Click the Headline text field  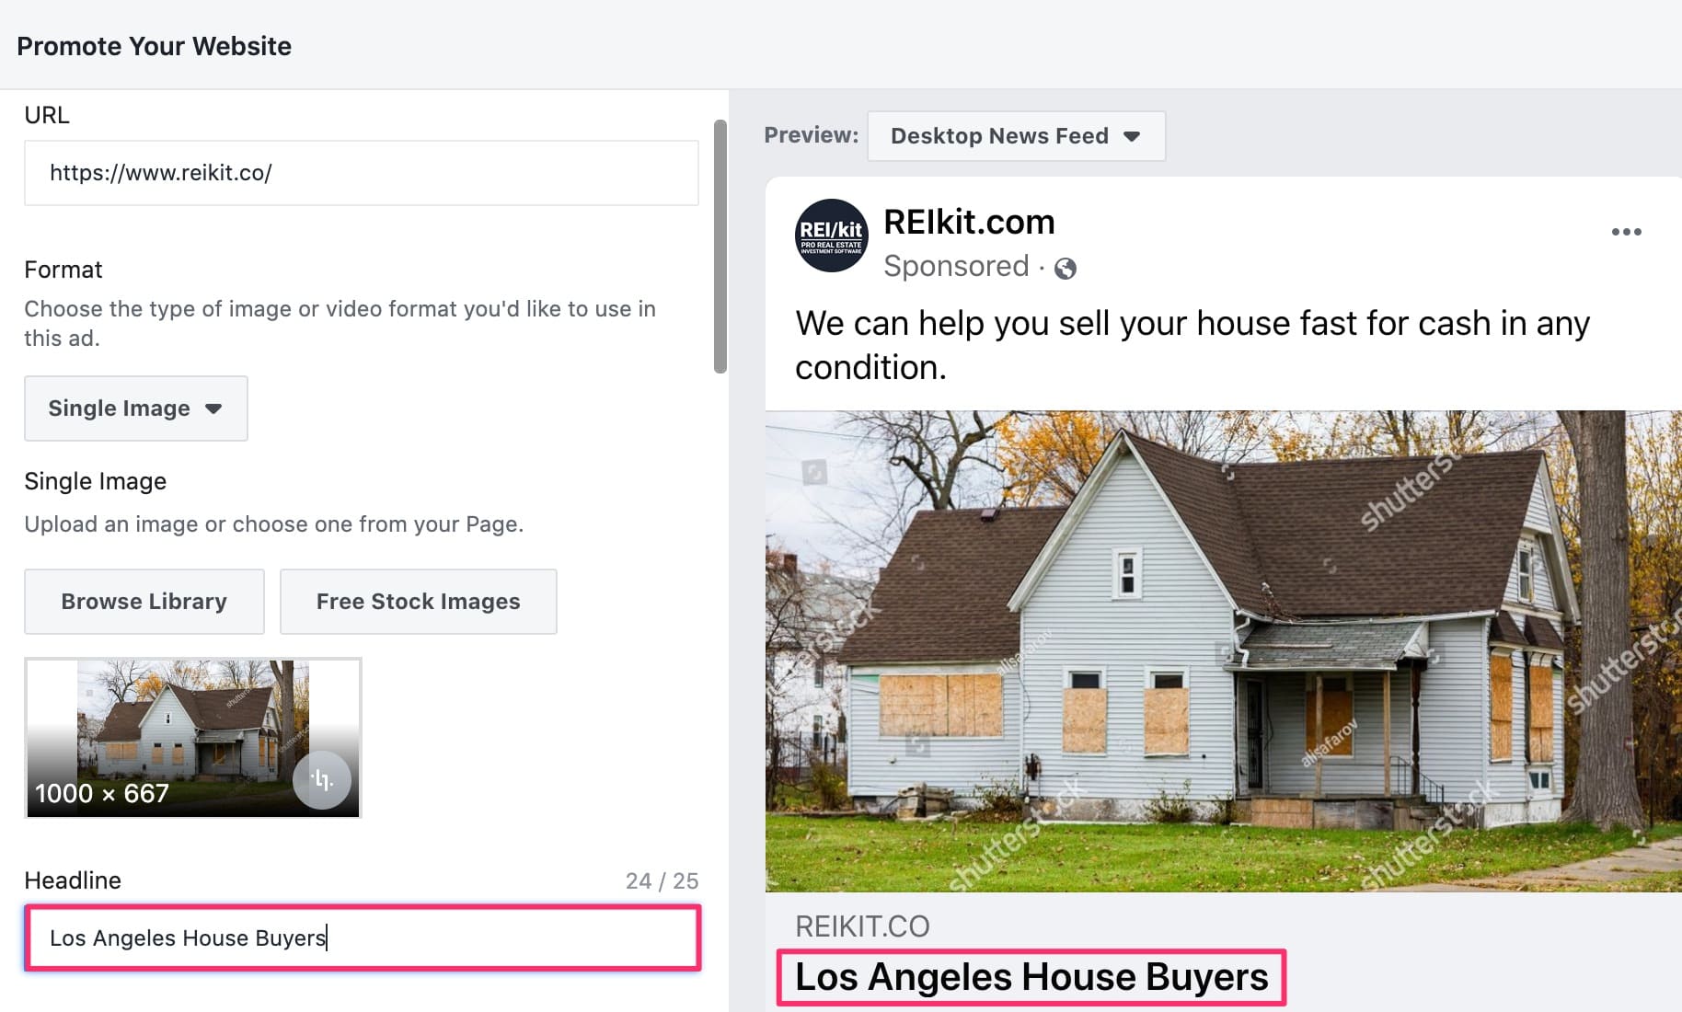tap(363, 937)
